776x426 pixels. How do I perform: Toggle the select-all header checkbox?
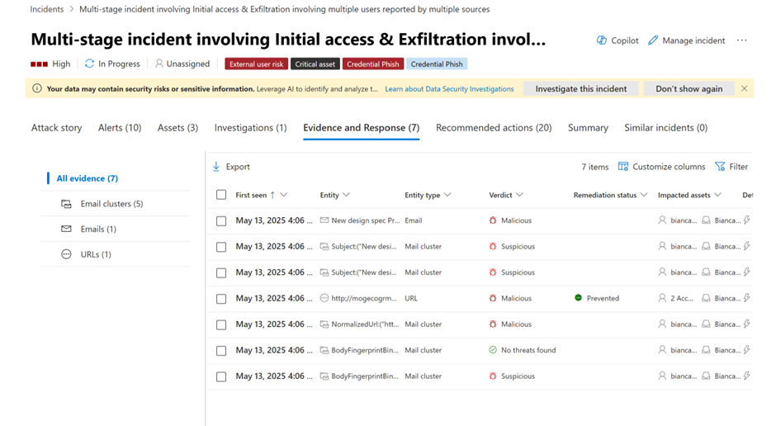click(x=221, y=195)
